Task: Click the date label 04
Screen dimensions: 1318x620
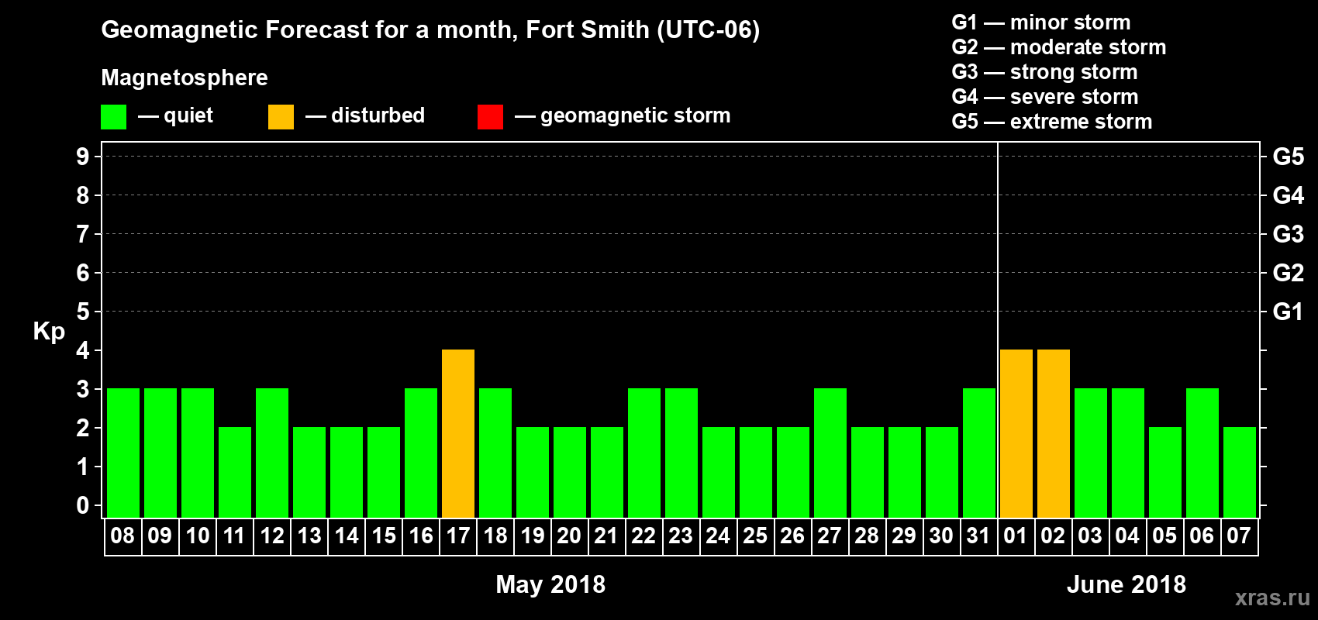Action: pyautogui.click(x=1127, y=536)
